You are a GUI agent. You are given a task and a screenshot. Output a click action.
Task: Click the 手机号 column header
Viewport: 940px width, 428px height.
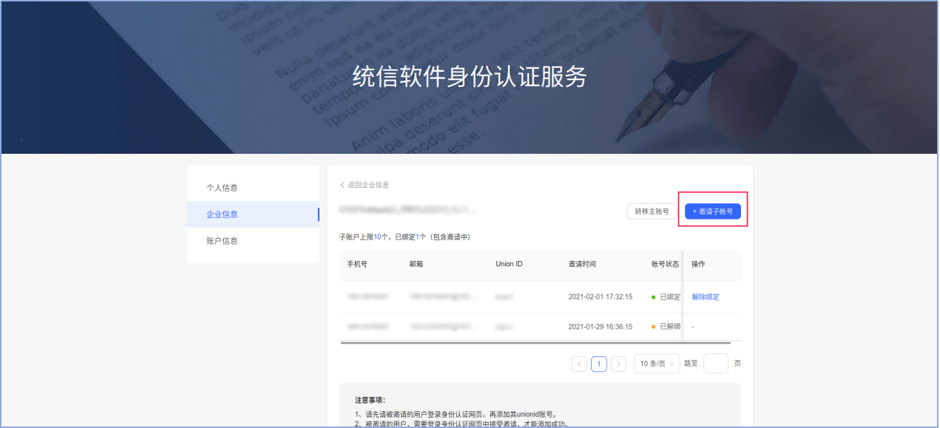tap(358, 265)
